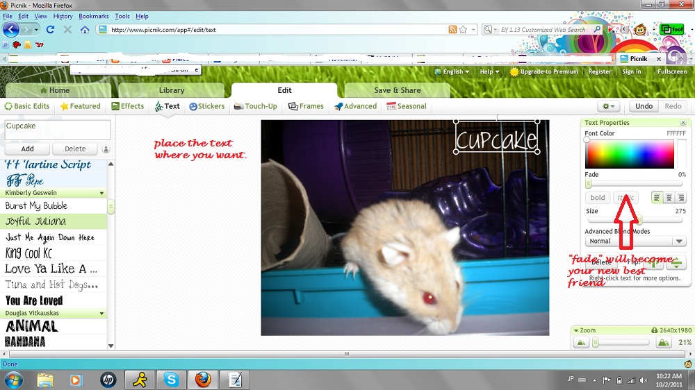
Task: Collapse the Zoom panel triangle
Action: (575, 330)
